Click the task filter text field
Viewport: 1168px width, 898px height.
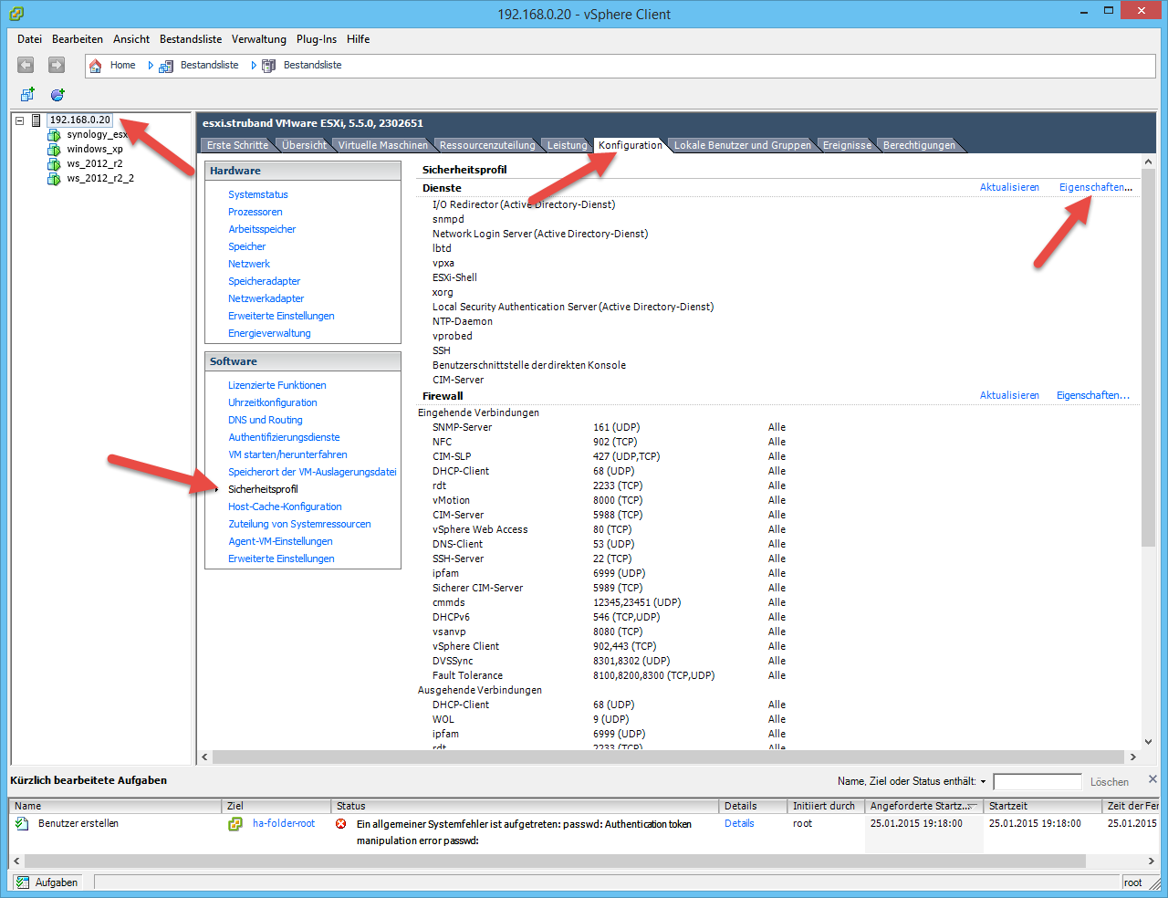[x=1037, y=782]
